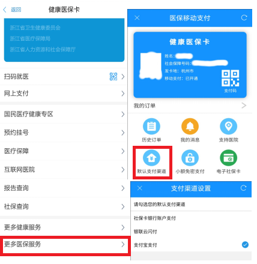Open the 更多医保服务 menu entry
The height and width of the screenshot is (264, 257).
pos(64,245)
